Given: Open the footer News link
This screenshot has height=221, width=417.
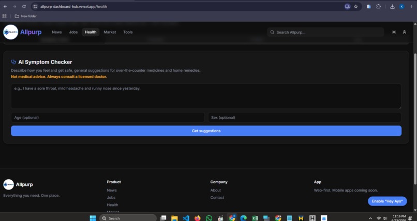Looking at the screenshot, I should click(x=112, y=190).
